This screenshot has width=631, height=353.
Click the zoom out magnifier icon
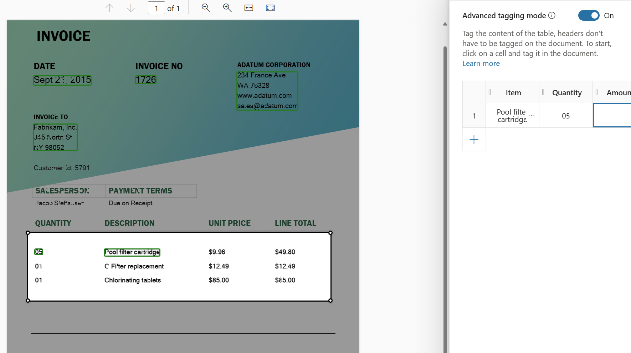[x=206, y=8]
